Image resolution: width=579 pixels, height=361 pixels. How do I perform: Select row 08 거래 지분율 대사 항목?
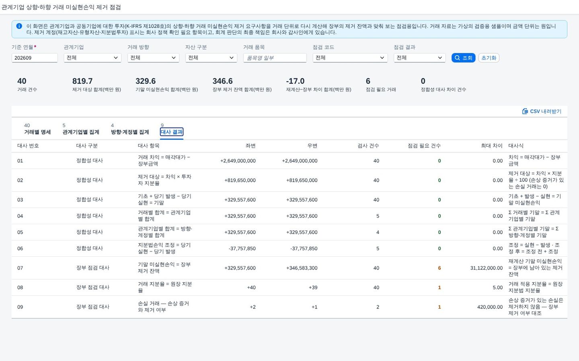(165, 287)
